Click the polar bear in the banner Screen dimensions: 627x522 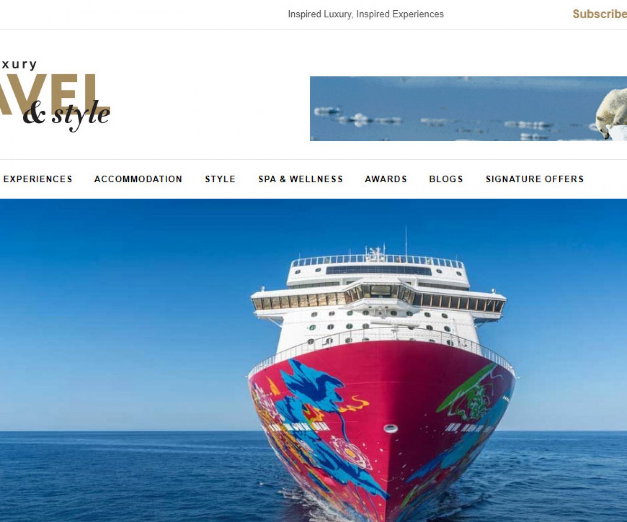612,114
